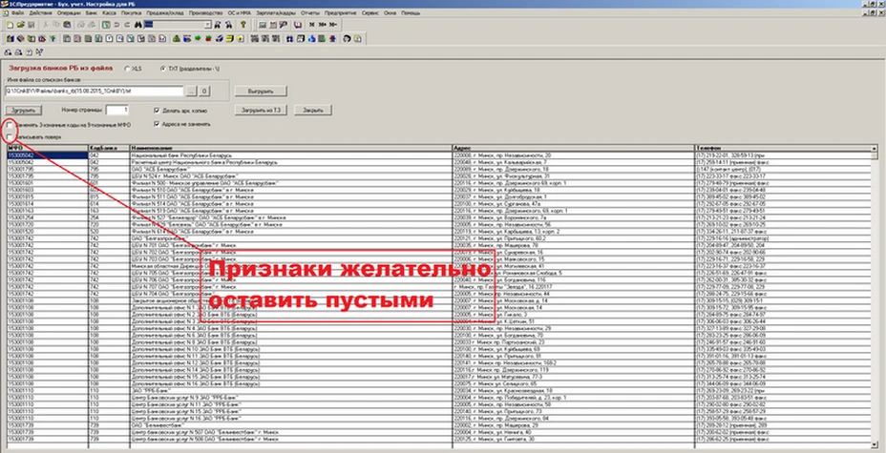
Task: Expand the search text dropdown in toolbar
Action: coord(207,25)
